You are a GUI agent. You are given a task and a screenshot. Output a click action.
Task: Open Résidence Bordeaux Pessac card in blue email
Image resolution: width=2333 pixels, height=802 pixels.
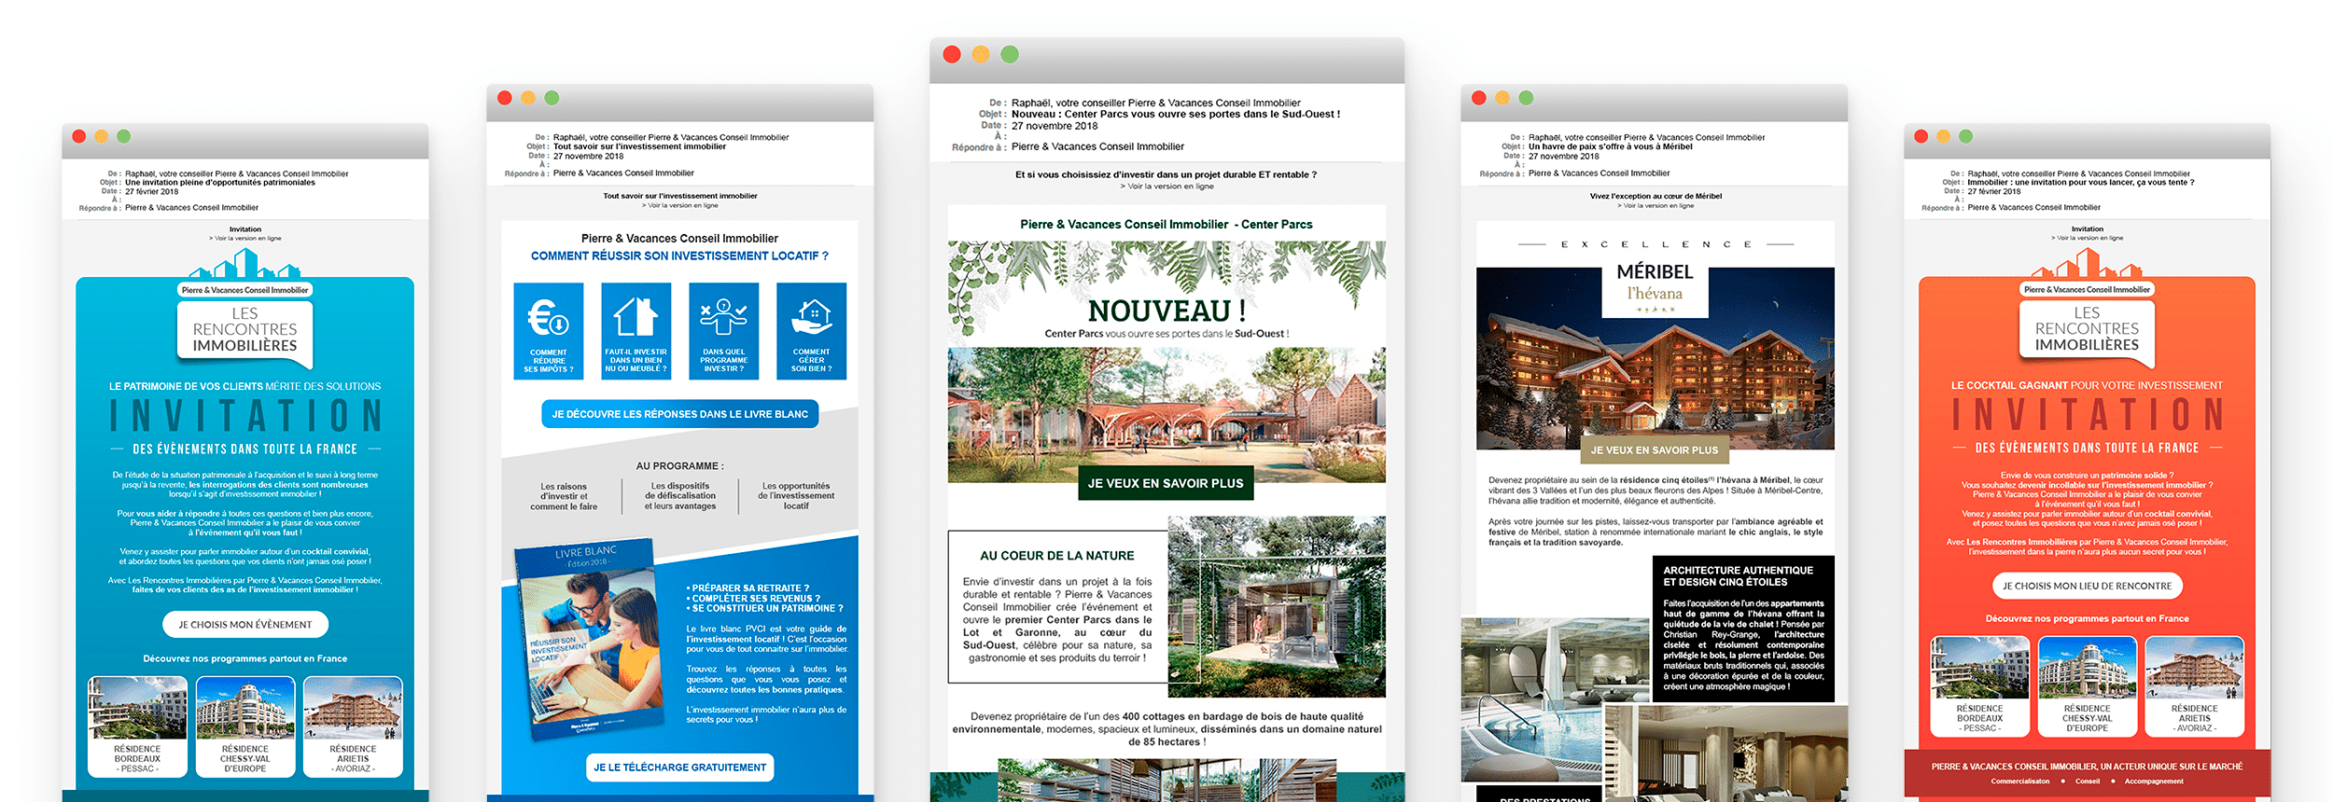(x=137, y=726)
